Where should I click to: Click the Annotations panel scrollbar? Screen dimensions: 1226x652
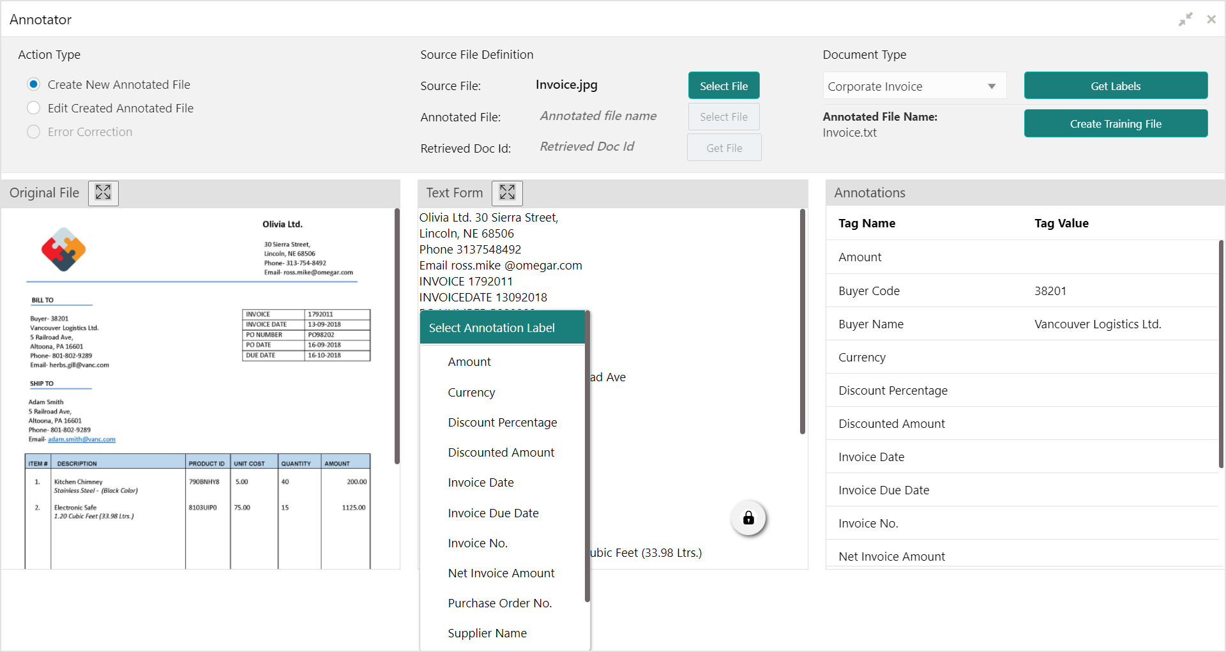click(1221, 354)
